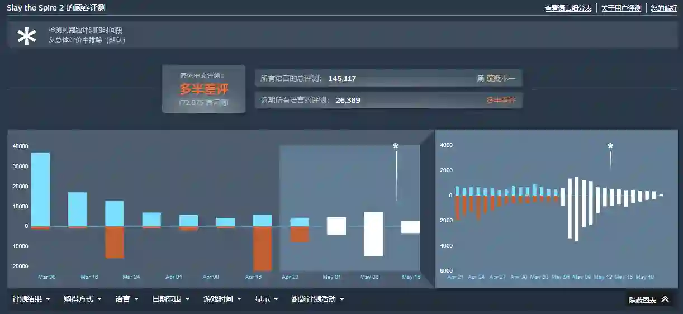Select the May 08 white bar
The width and height of the screenshot is (683, 314).
[373, 234]
